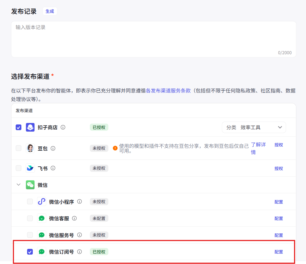306x264 pixels.
Task: Click the 扣子商店 robot icon
Action: point(30,127)
